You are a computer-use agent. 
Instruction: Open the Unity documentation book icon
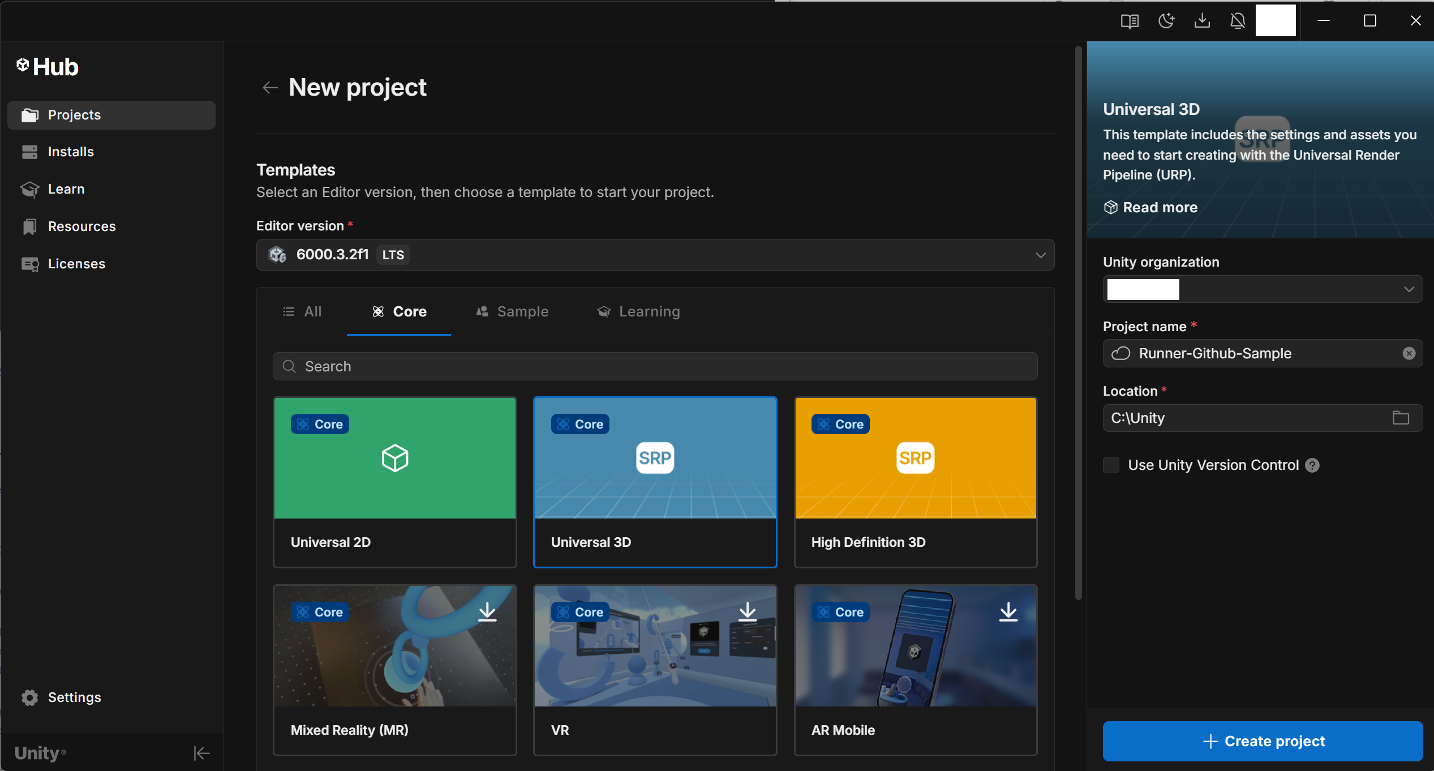pos(1130,21)
